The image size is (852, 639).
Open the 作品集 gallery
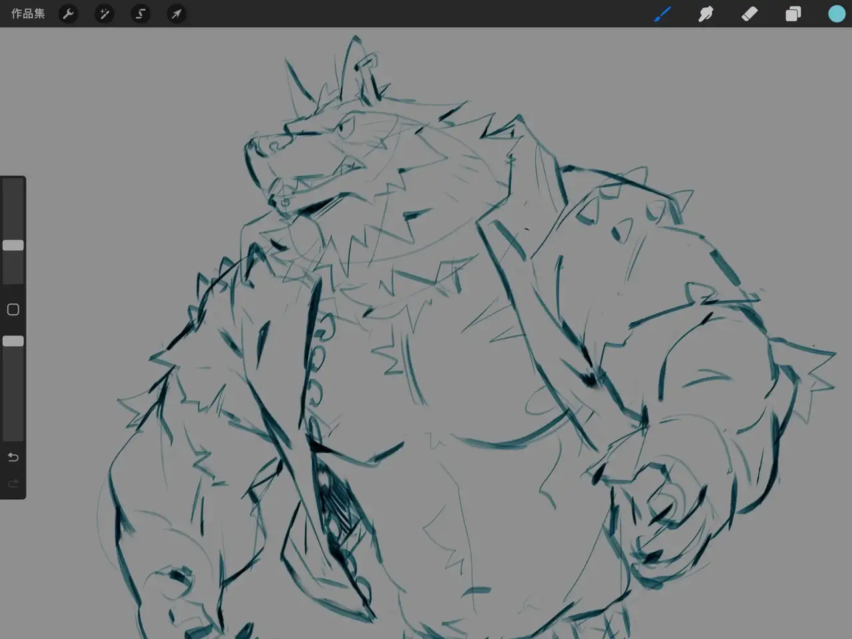pos(28,13)
